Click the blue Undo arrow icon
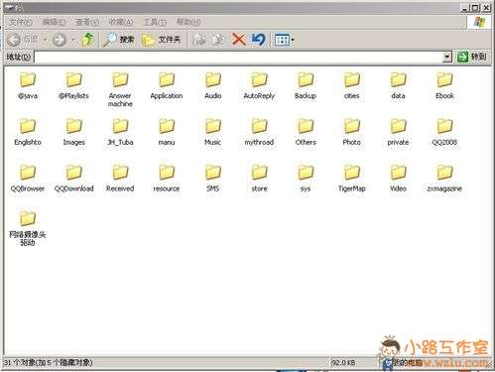 (x=258, y=40)
